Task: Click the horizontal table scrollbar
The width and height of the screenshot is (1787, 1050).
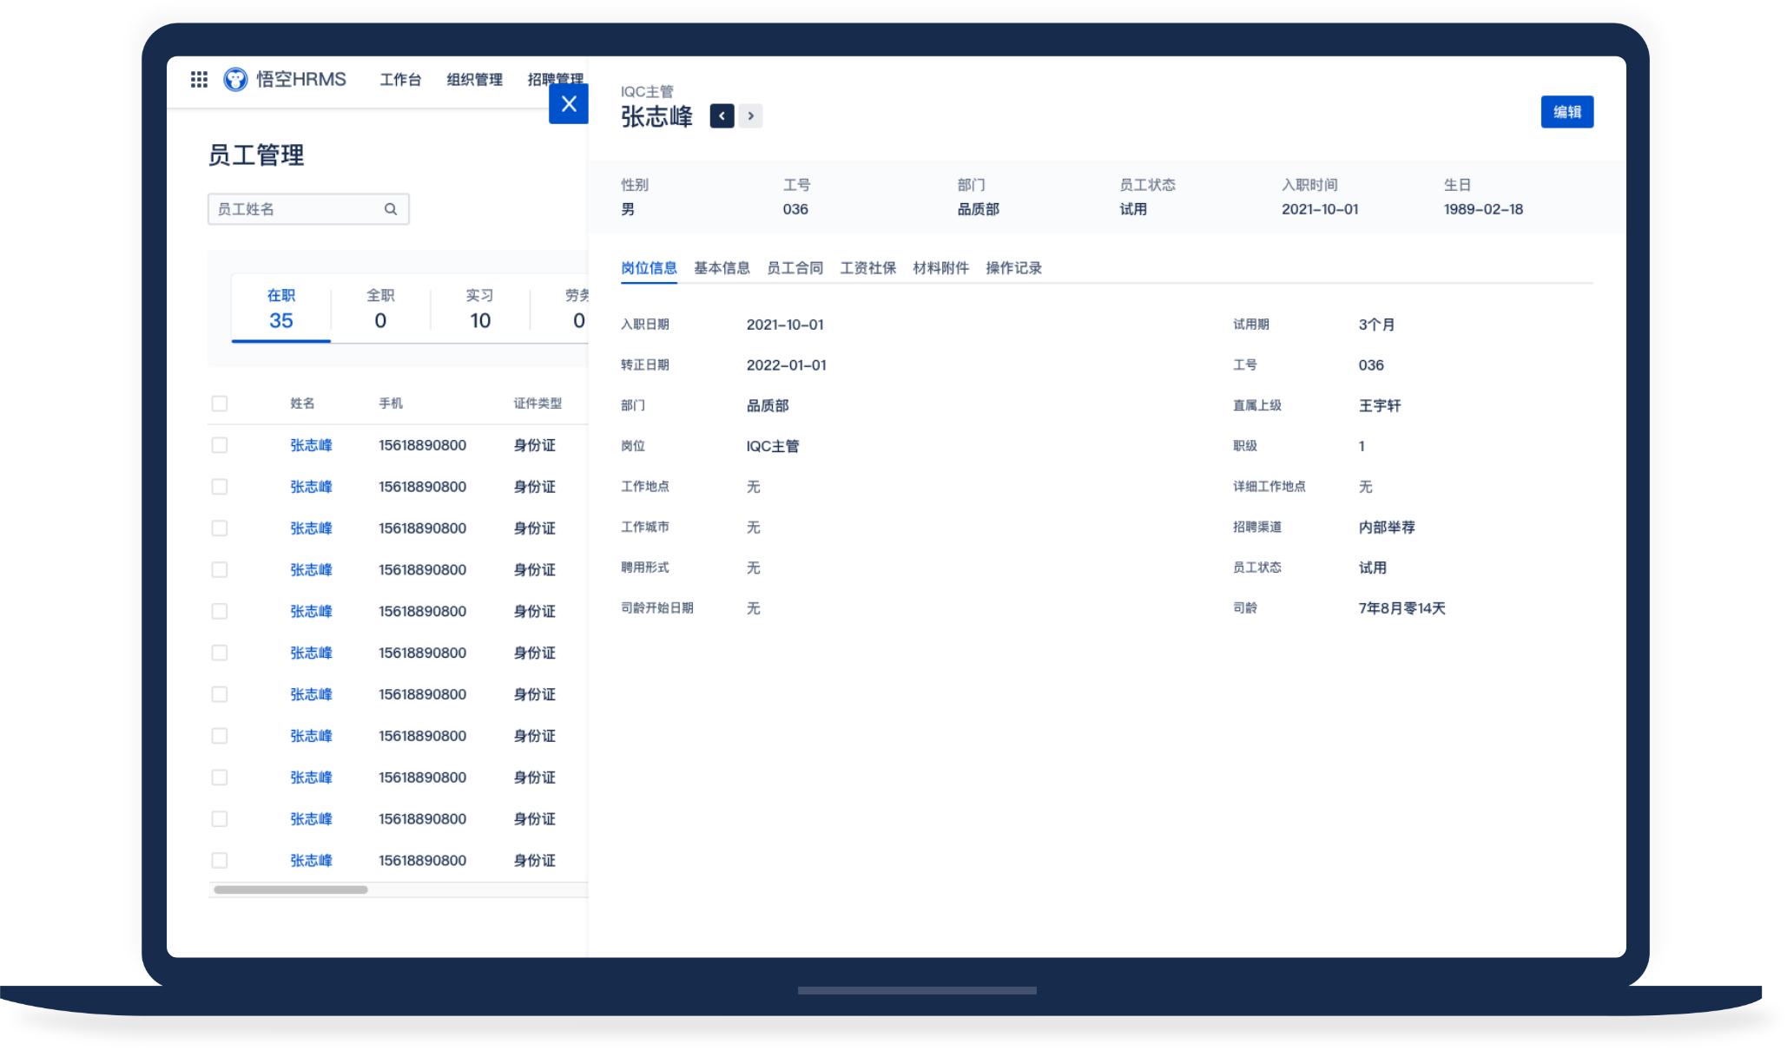Action: point(291,889)
